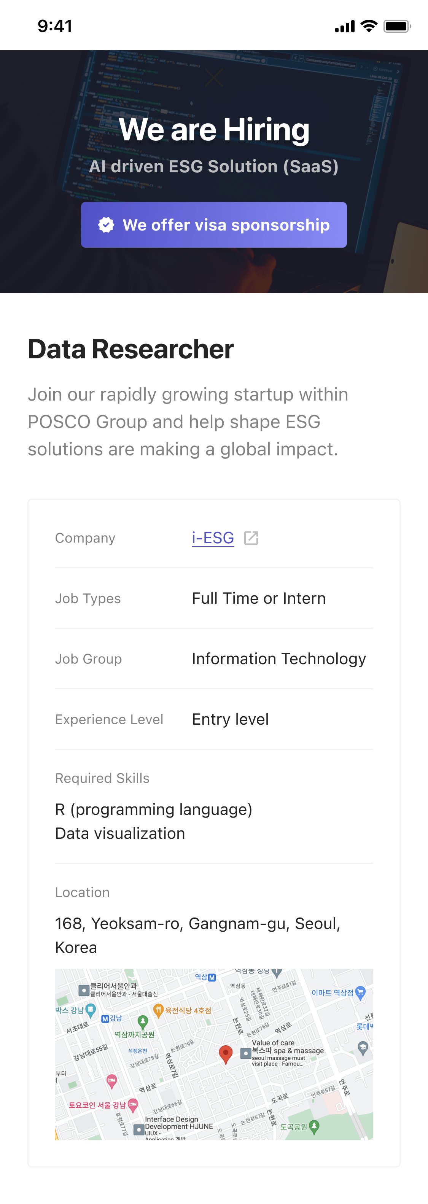
Task: Tap the Interface Design Development HJUNE marker
Action: pos(139,1130)
